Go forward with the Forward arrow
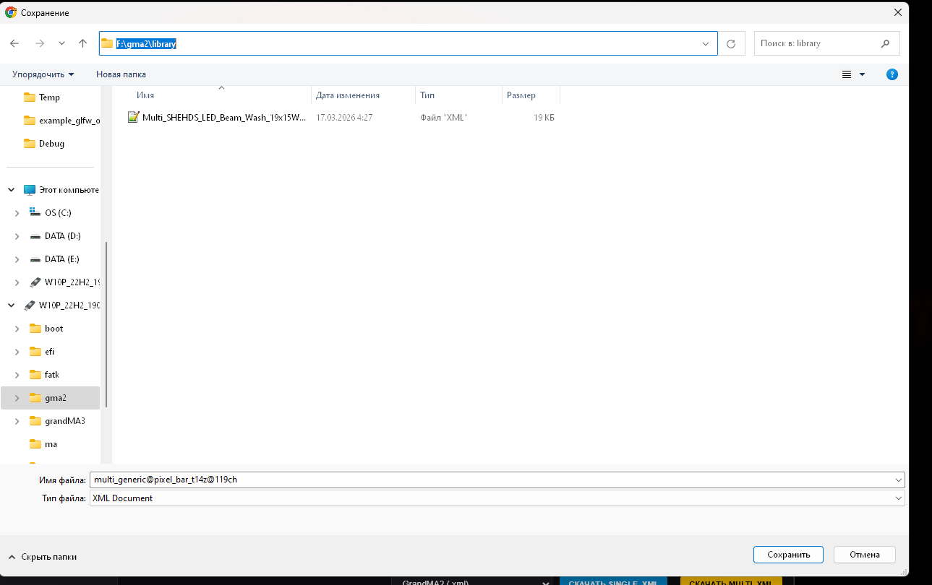This screenshot has height=585, width=932. click(40, 43)
